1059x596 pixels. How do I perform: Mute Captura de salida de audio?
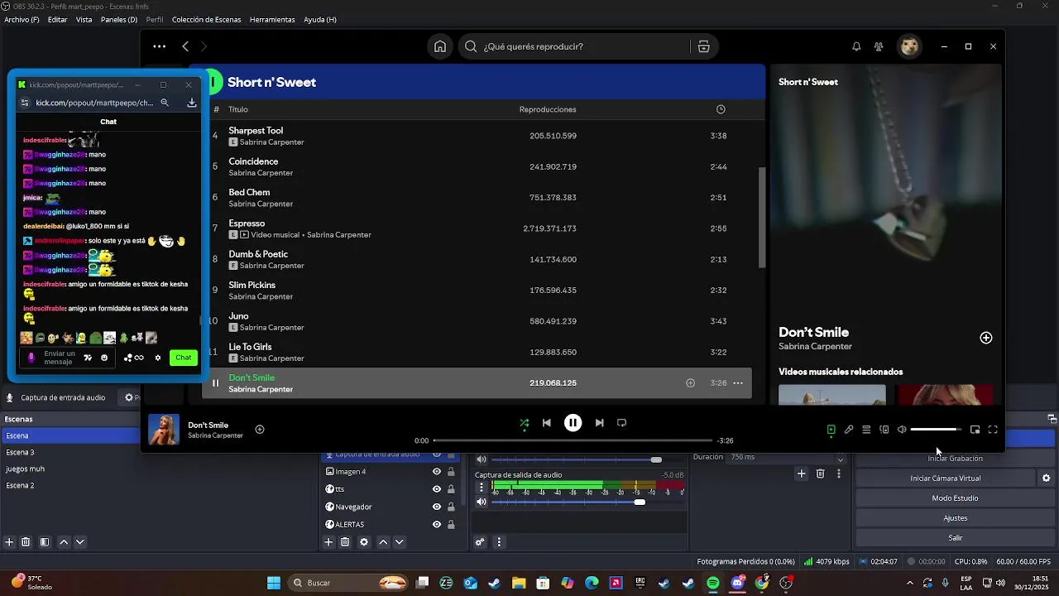482,502
